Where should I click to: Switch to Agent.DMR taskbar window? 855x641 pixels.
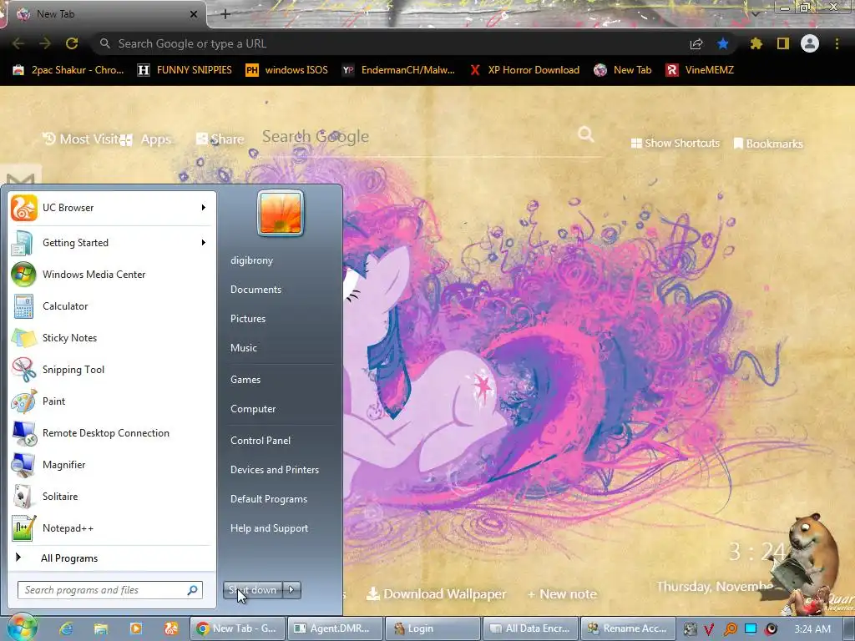[x=334, y=628]
